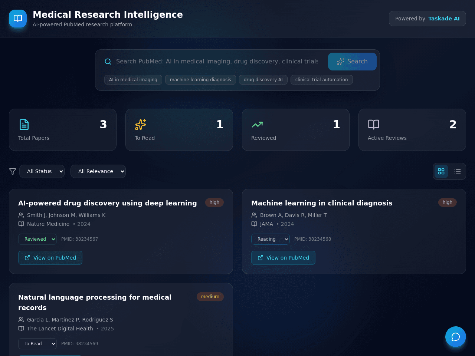This screenshot has height=356, width=475.
Task: Click the Medical Research Intelligence book logo
Action: click(18, 19)
